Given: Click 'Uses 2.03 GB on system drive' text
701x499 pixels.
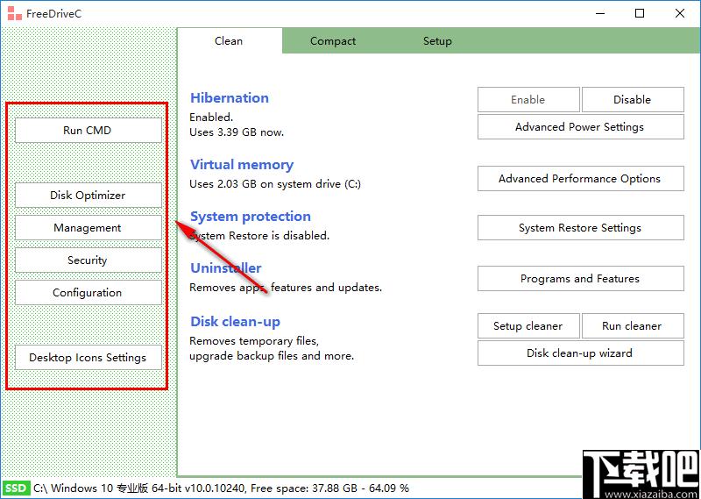Looking at the screenshot, I should [275, 184].
